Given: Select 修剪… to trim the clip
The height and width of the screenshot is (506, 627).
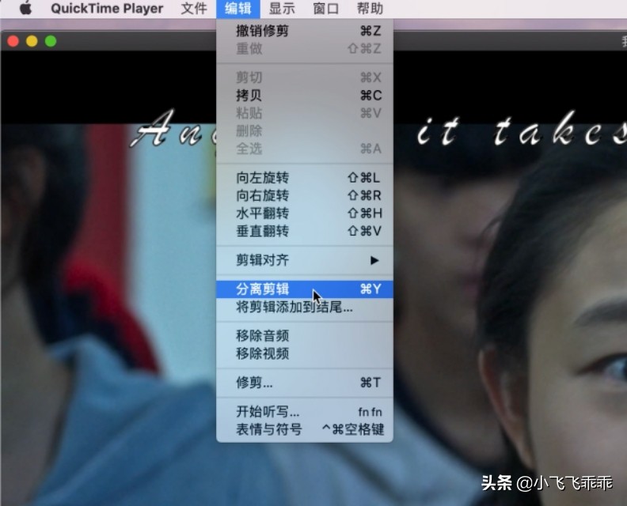Looking at the screenshot, I should coord(305,383).
